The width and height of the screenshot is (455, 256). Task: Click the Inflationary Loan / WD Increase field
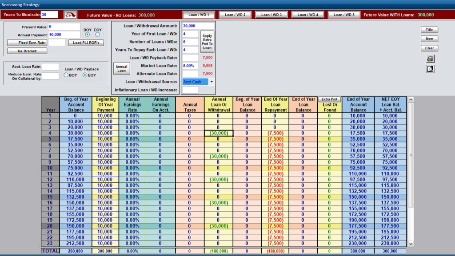coord(190,90)
